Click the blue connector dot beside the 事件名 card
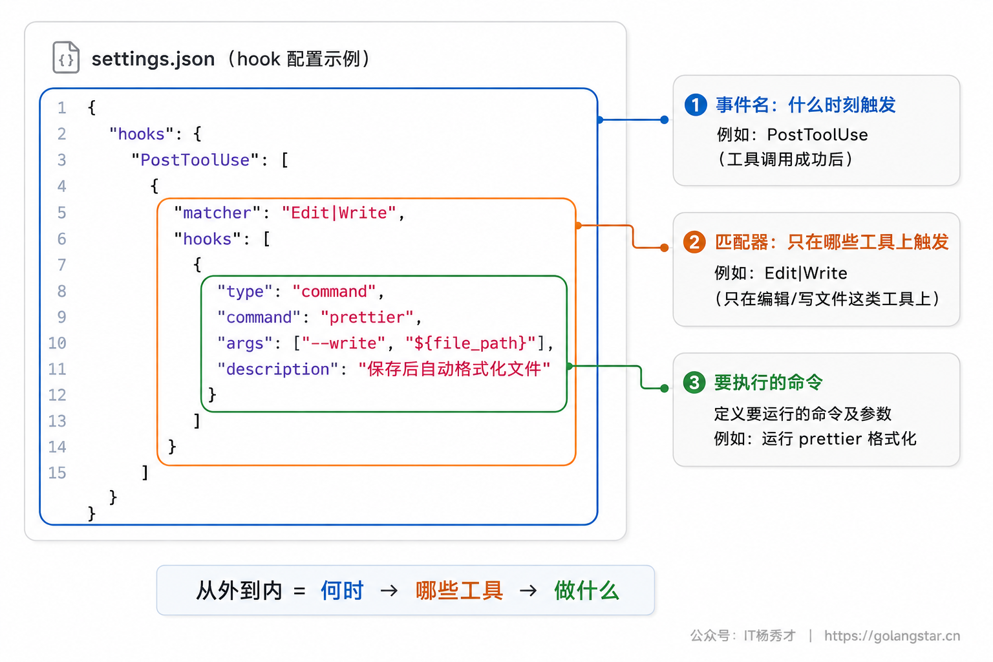Viewport: 993px width, 662px height. click(665, 120)
